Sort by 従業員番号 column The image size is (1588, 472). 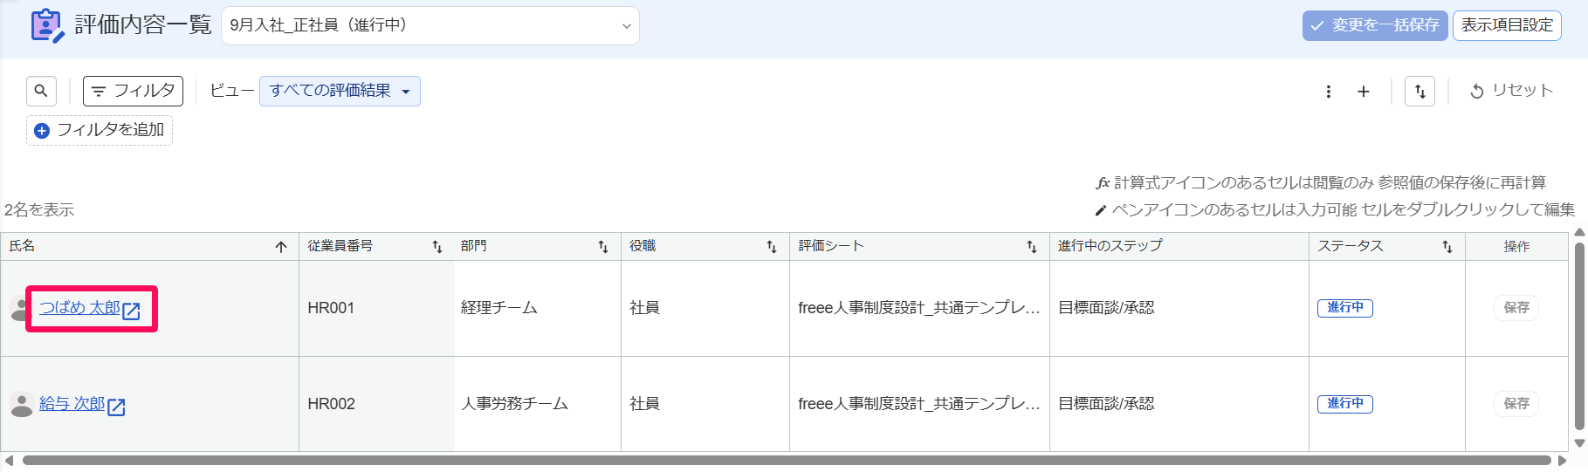pyautogui.click(x=437, y=247)
